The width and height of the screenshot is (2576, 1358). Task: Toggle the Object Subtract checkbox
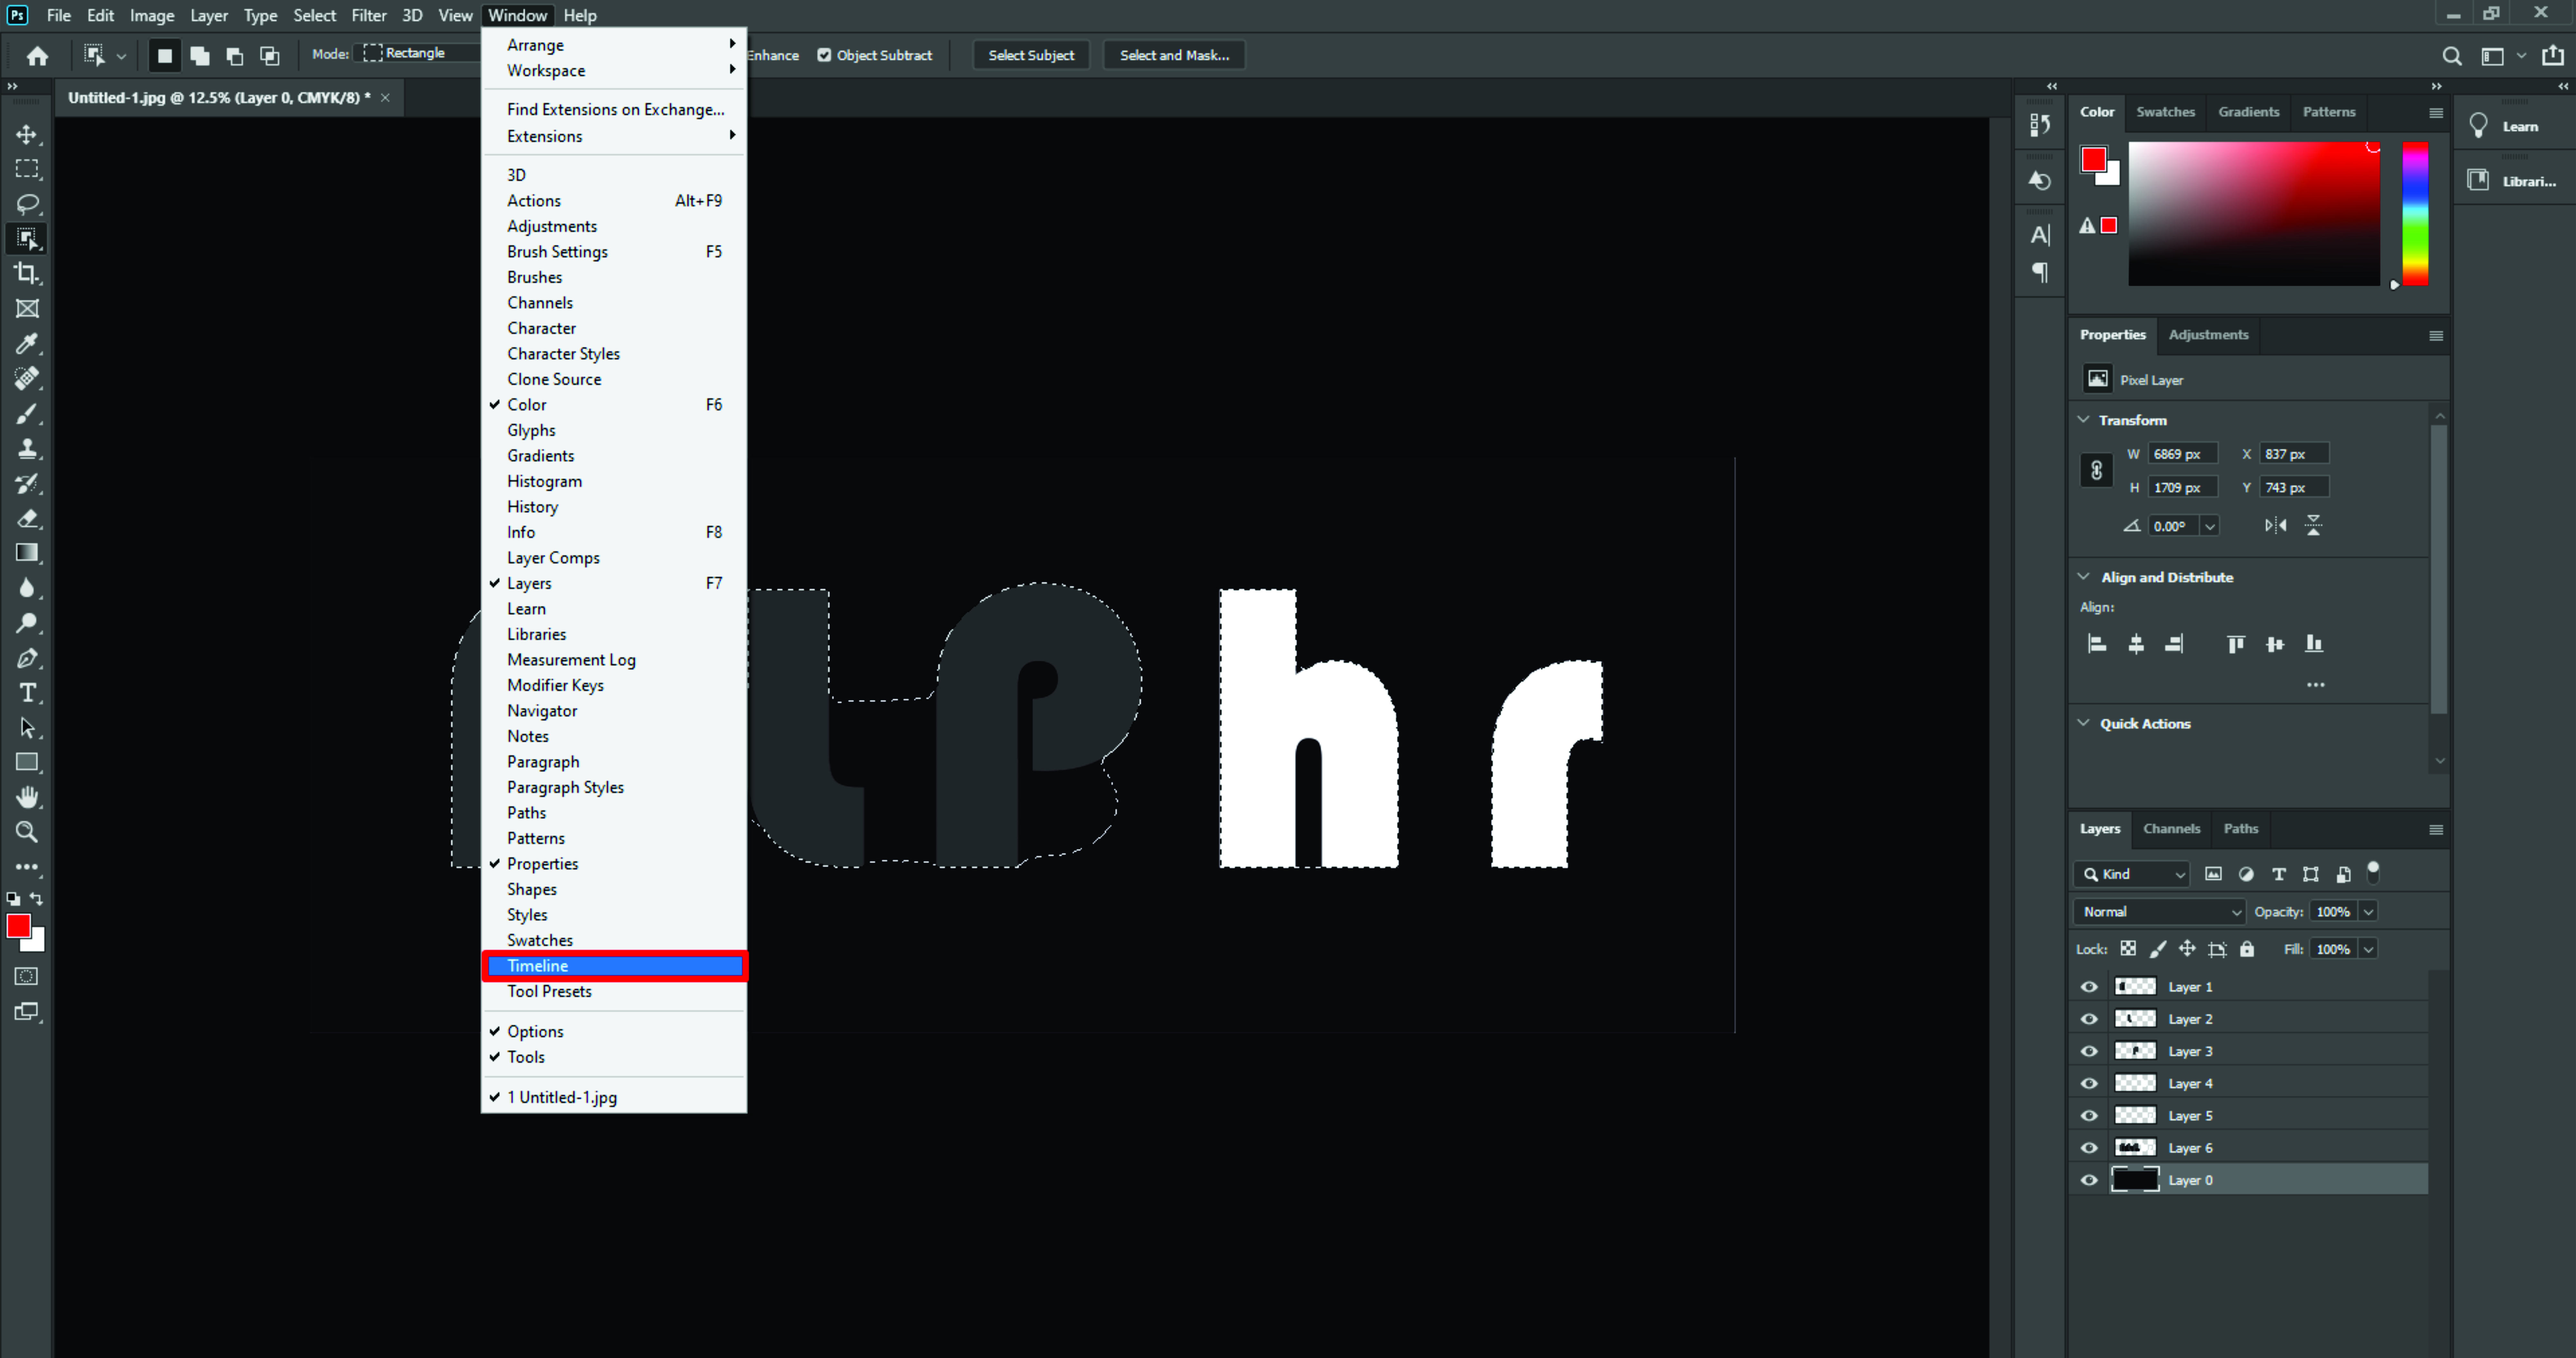(824, 55)
